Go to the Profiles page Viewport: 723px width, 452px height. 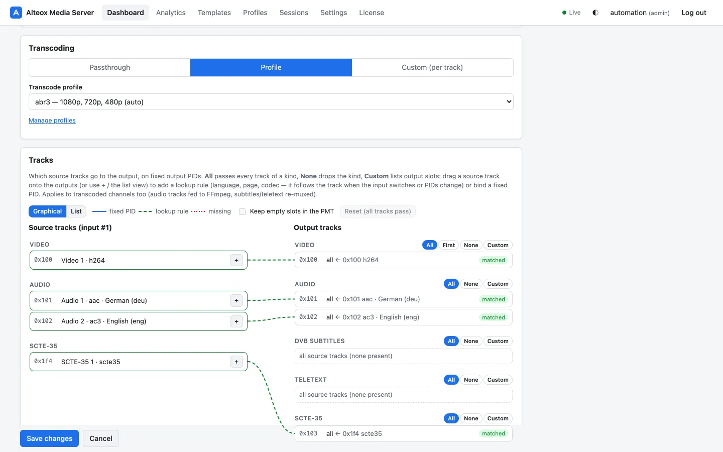coord(255,13)
